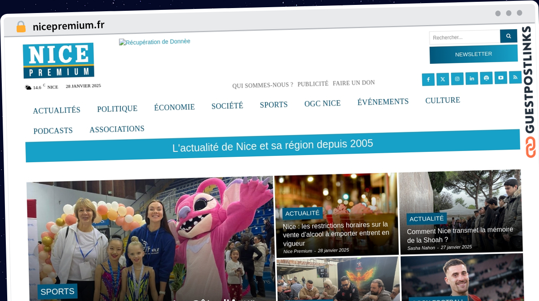Click the padlock icon in the address bar
The image size is (539, 301).
[x=21, y=27]
